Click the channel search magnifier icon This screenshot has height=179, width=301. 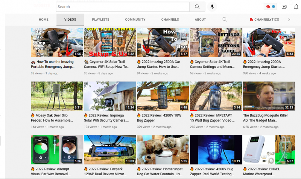coord(225,20)
